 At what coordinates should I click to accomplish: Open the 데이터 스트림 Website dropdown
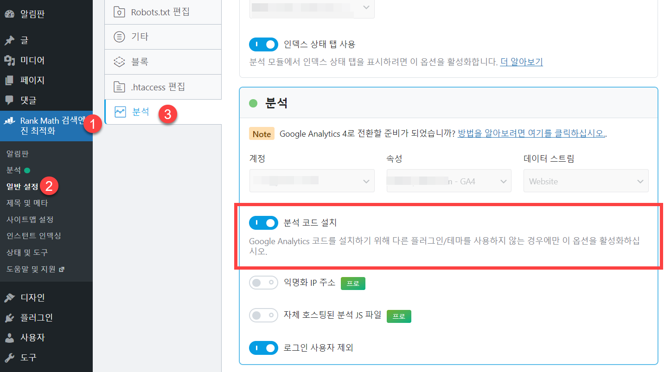click(x=586, y=181)
